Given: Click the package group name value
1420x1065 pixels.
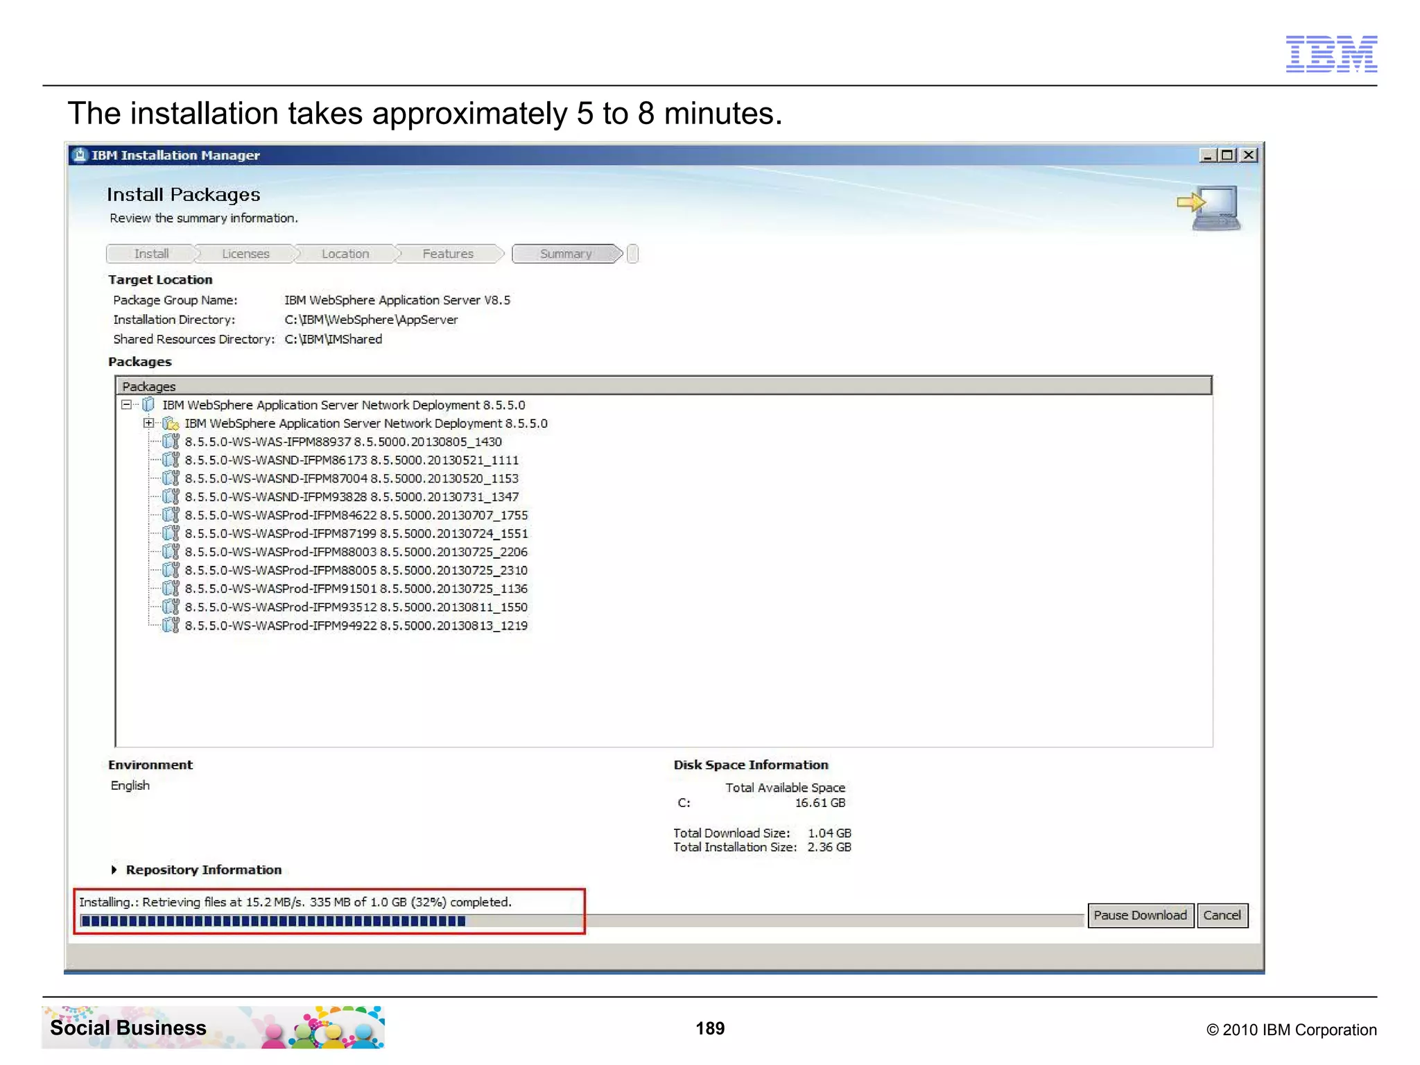Looking at the screenshot, I should tap(397, 300).
